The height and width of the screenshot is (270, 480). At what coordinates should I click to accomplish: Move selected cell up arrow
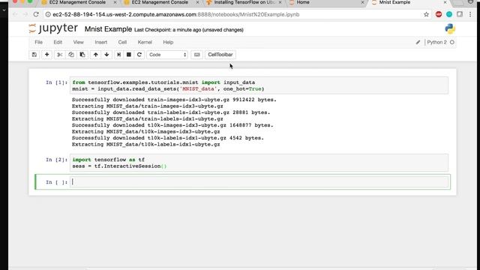click(95, 55)
